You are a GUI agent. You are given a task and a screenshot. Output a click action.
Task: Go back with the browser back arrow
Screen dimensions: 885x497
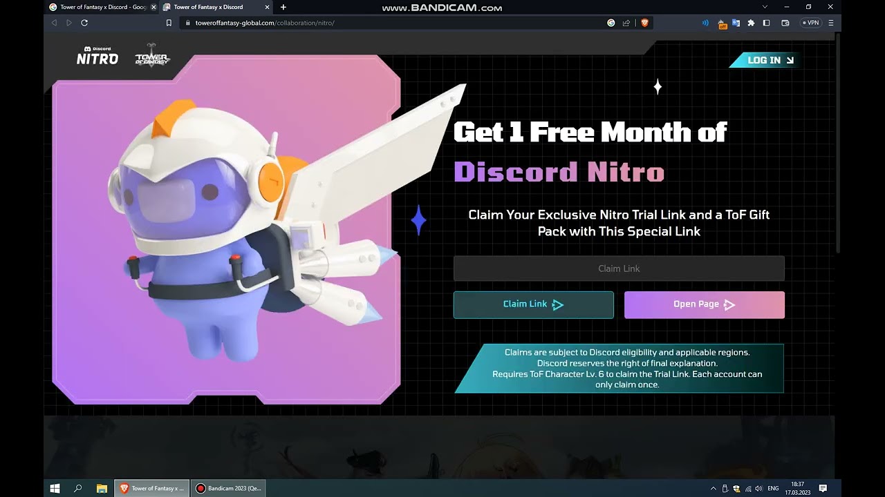54,23
